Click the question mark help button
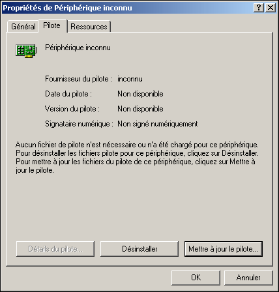This screenshot has width=279, height=292. pyautogui.click(x=259, y=8)
